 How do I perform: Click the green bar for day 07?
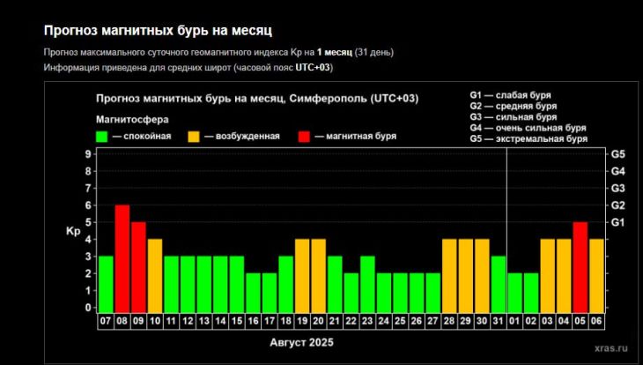106,283
